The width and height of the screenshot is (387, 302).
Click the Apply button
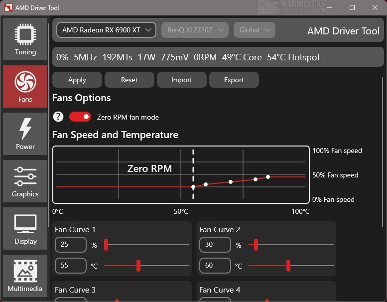coord(77,80)
